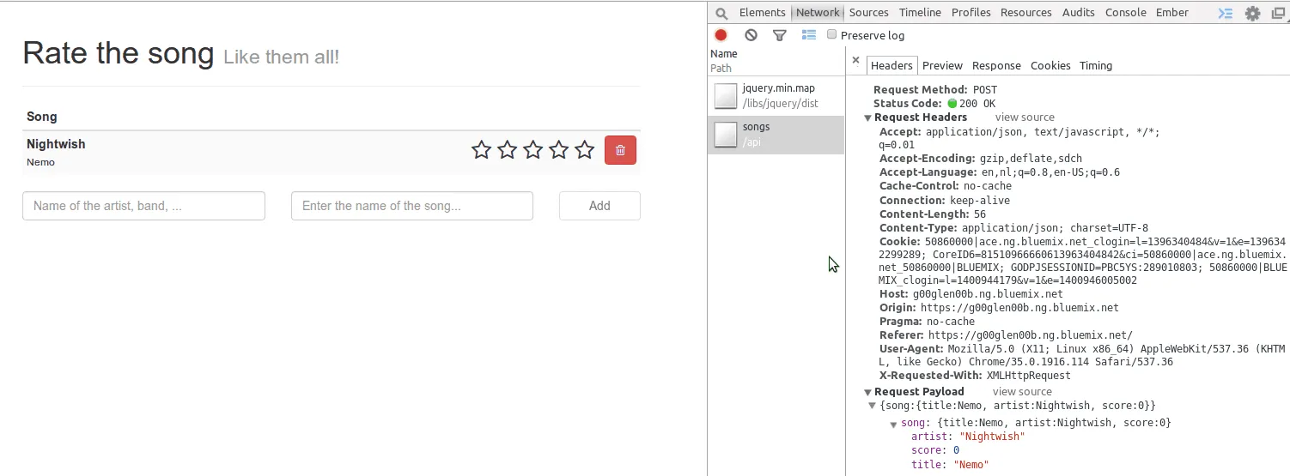Screen dimensions: 1290x476
Task: Collapse the nested song object tree
Action: coord(893,424)
